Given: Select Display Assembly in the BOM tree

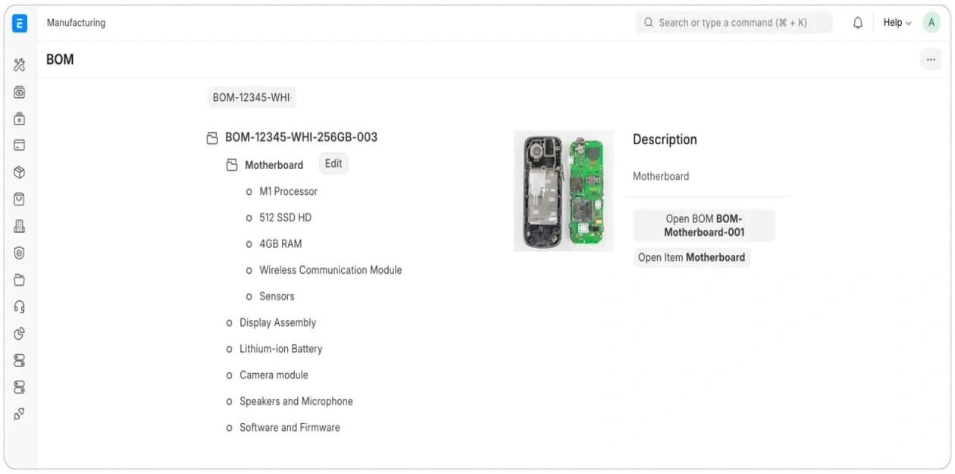Looking at the screenshot, I should pos(277,323).
